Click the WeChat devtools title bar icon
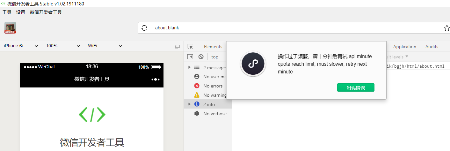Screen dimensions: 450x151 pos(3,4)
